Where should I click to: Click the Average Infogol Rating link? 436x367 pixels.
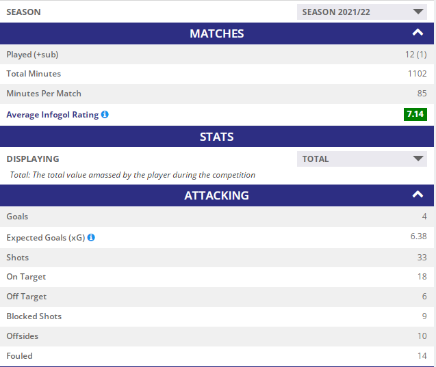click(x=53, y=115)
